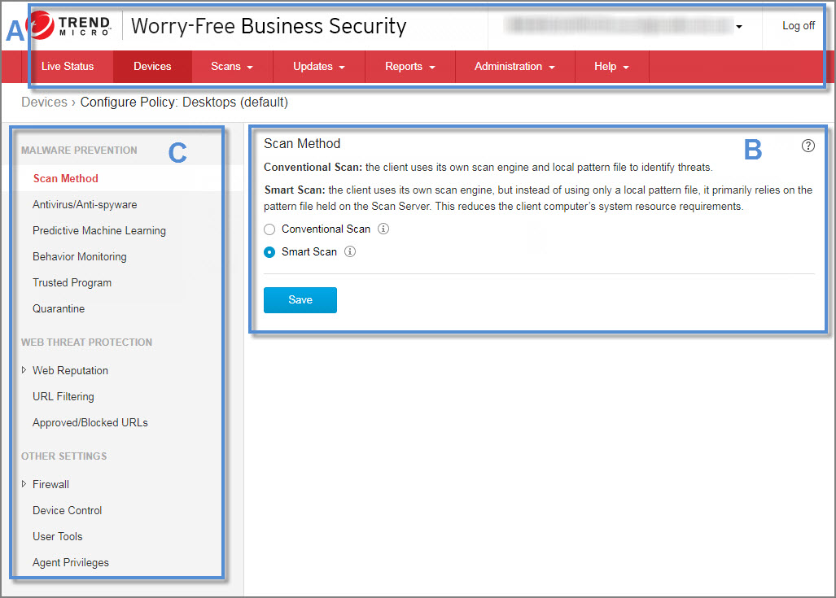Select Smart Scan radio button
The width and height of the screenshot is (836, 598).
(270, 252)
